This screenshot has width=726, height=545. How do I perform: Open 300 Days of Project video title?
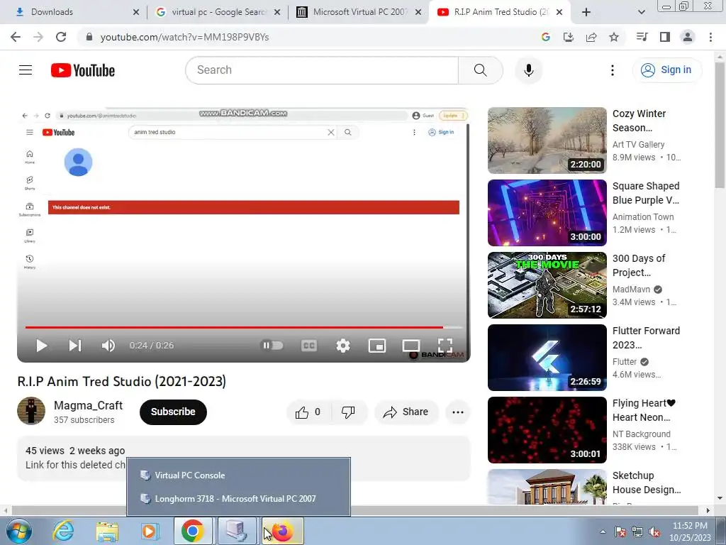click(639, 265)
